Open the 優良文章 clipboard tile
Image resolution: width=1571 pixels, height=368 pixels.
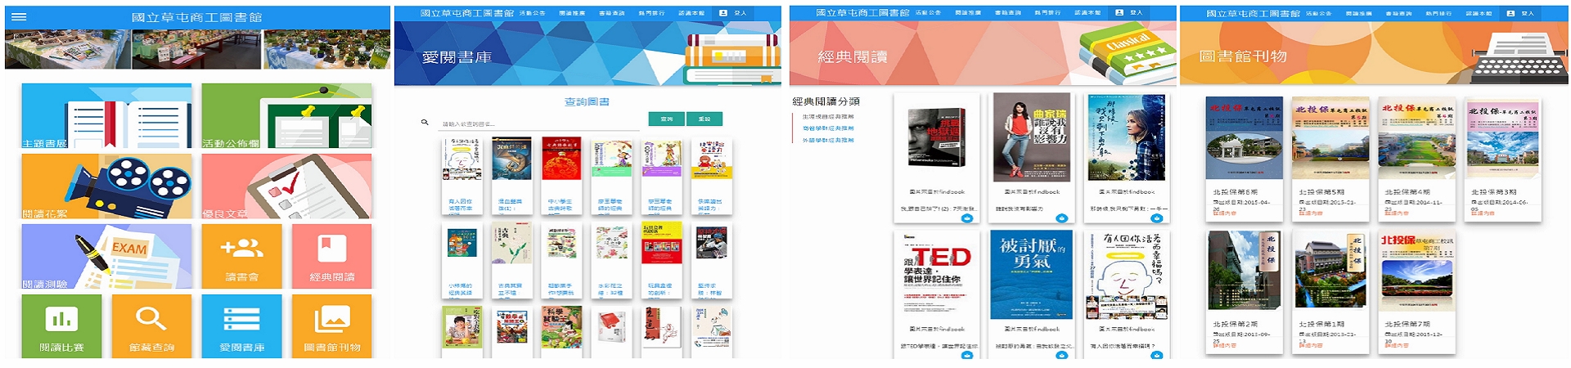pyautogui.click(x=286, y=186)
